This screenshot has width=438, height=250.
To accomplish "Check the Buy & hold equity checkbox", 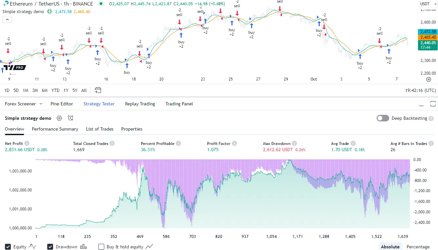I will point(101,247).
